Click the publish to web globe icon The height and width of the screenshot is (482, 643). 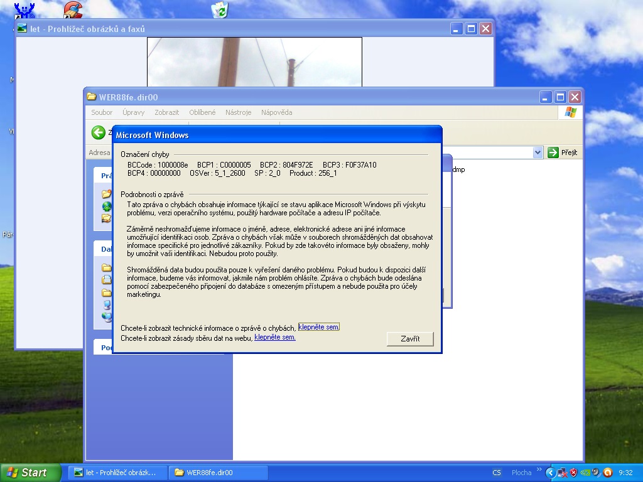point(107,206)
